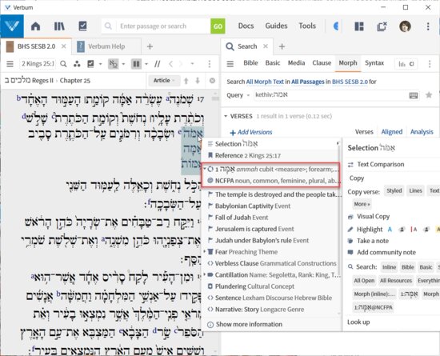
Task: Switch to the Verbum Help tab
Action: click(x=106, y=46)
